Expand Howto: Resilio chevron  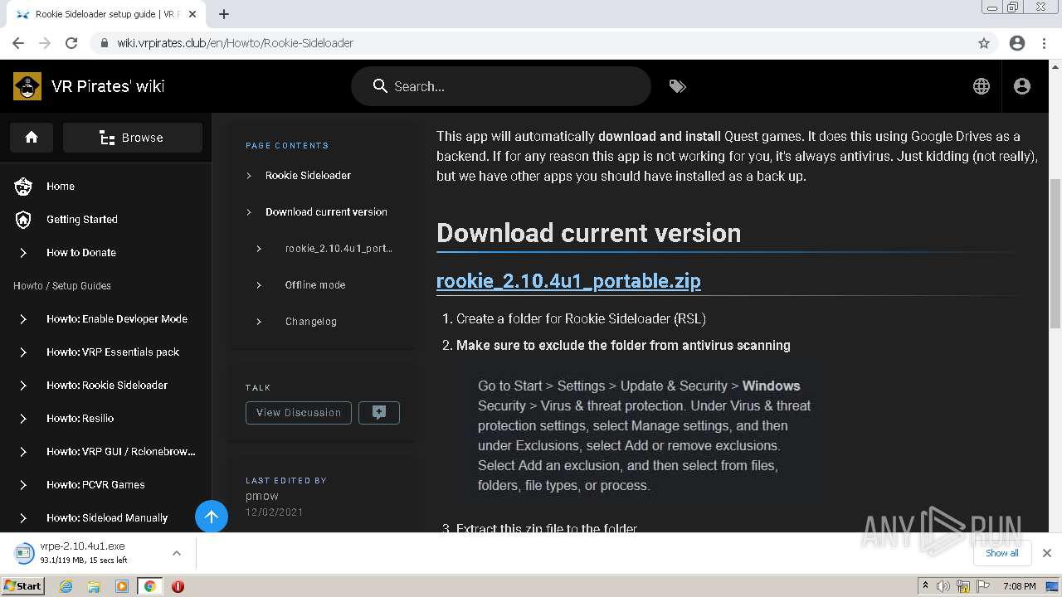[23, 419]
